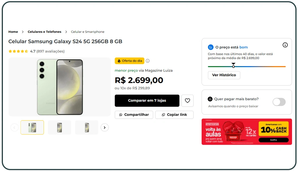Navigate to Celulares e Telefones breadcrumb

pyautogui.click(x=44, y=32)
